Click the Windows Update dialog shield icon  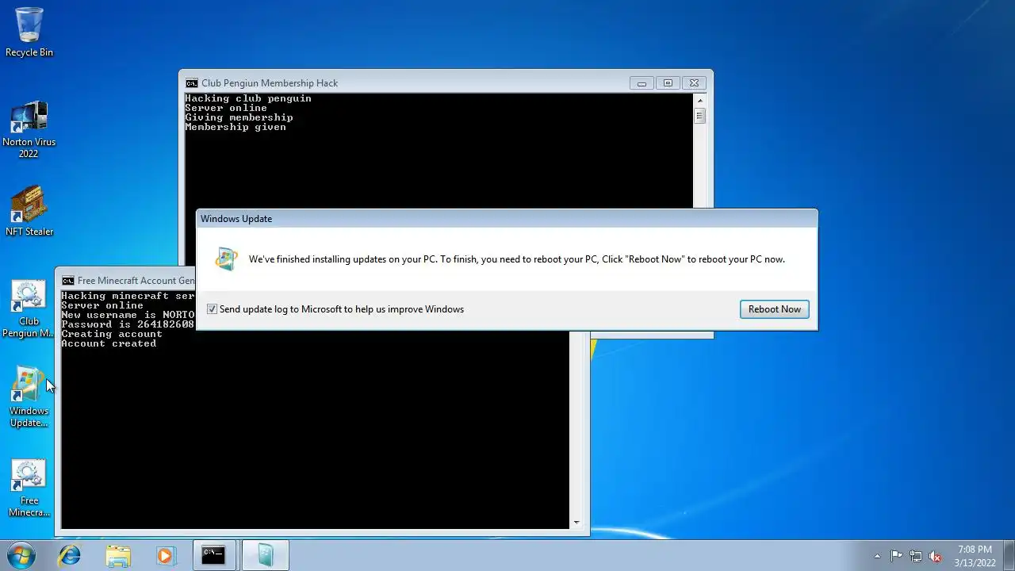tap(227, 259)
